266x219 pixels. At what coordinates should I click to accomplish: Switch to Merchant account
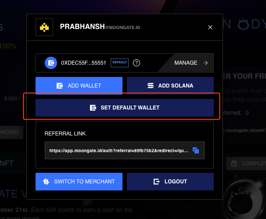click(79, 182)
